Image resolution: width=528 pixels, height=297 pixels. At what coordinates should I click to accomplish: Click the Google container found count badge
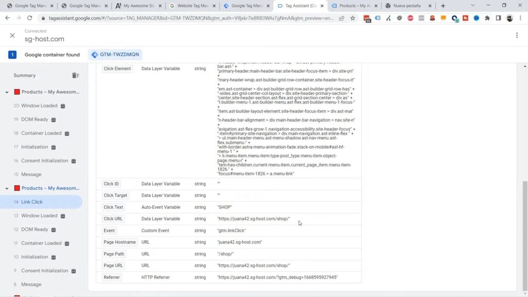point(12,55)
